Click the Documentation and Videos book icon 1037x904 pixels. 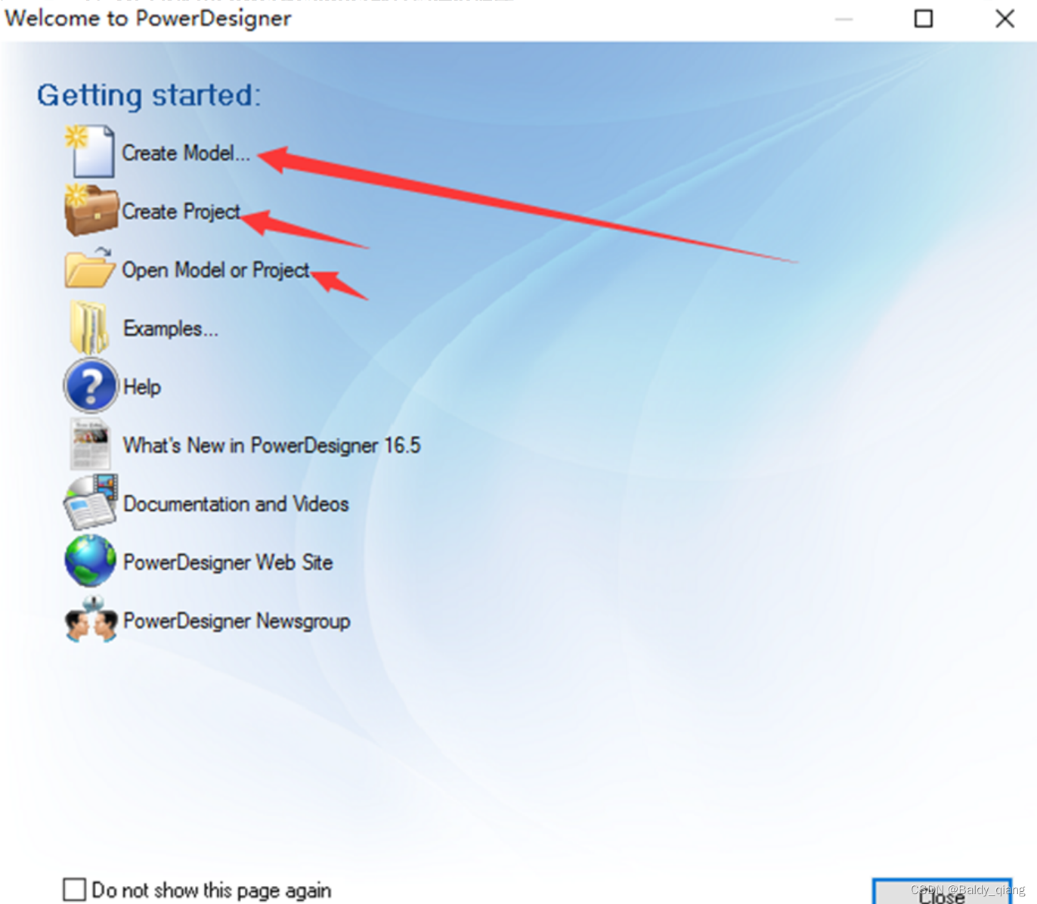click(x=91, y=503)
